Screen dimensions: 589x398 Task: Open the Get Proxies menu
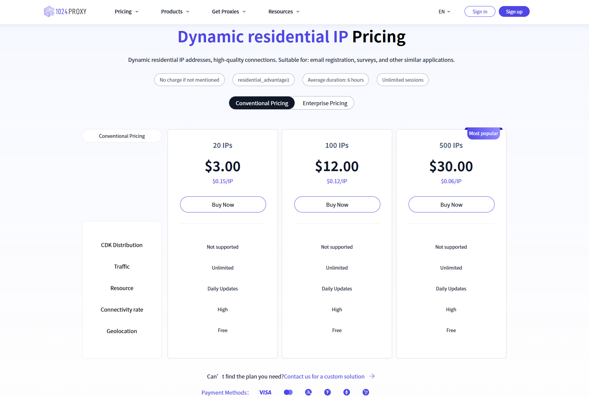(228, 11)
